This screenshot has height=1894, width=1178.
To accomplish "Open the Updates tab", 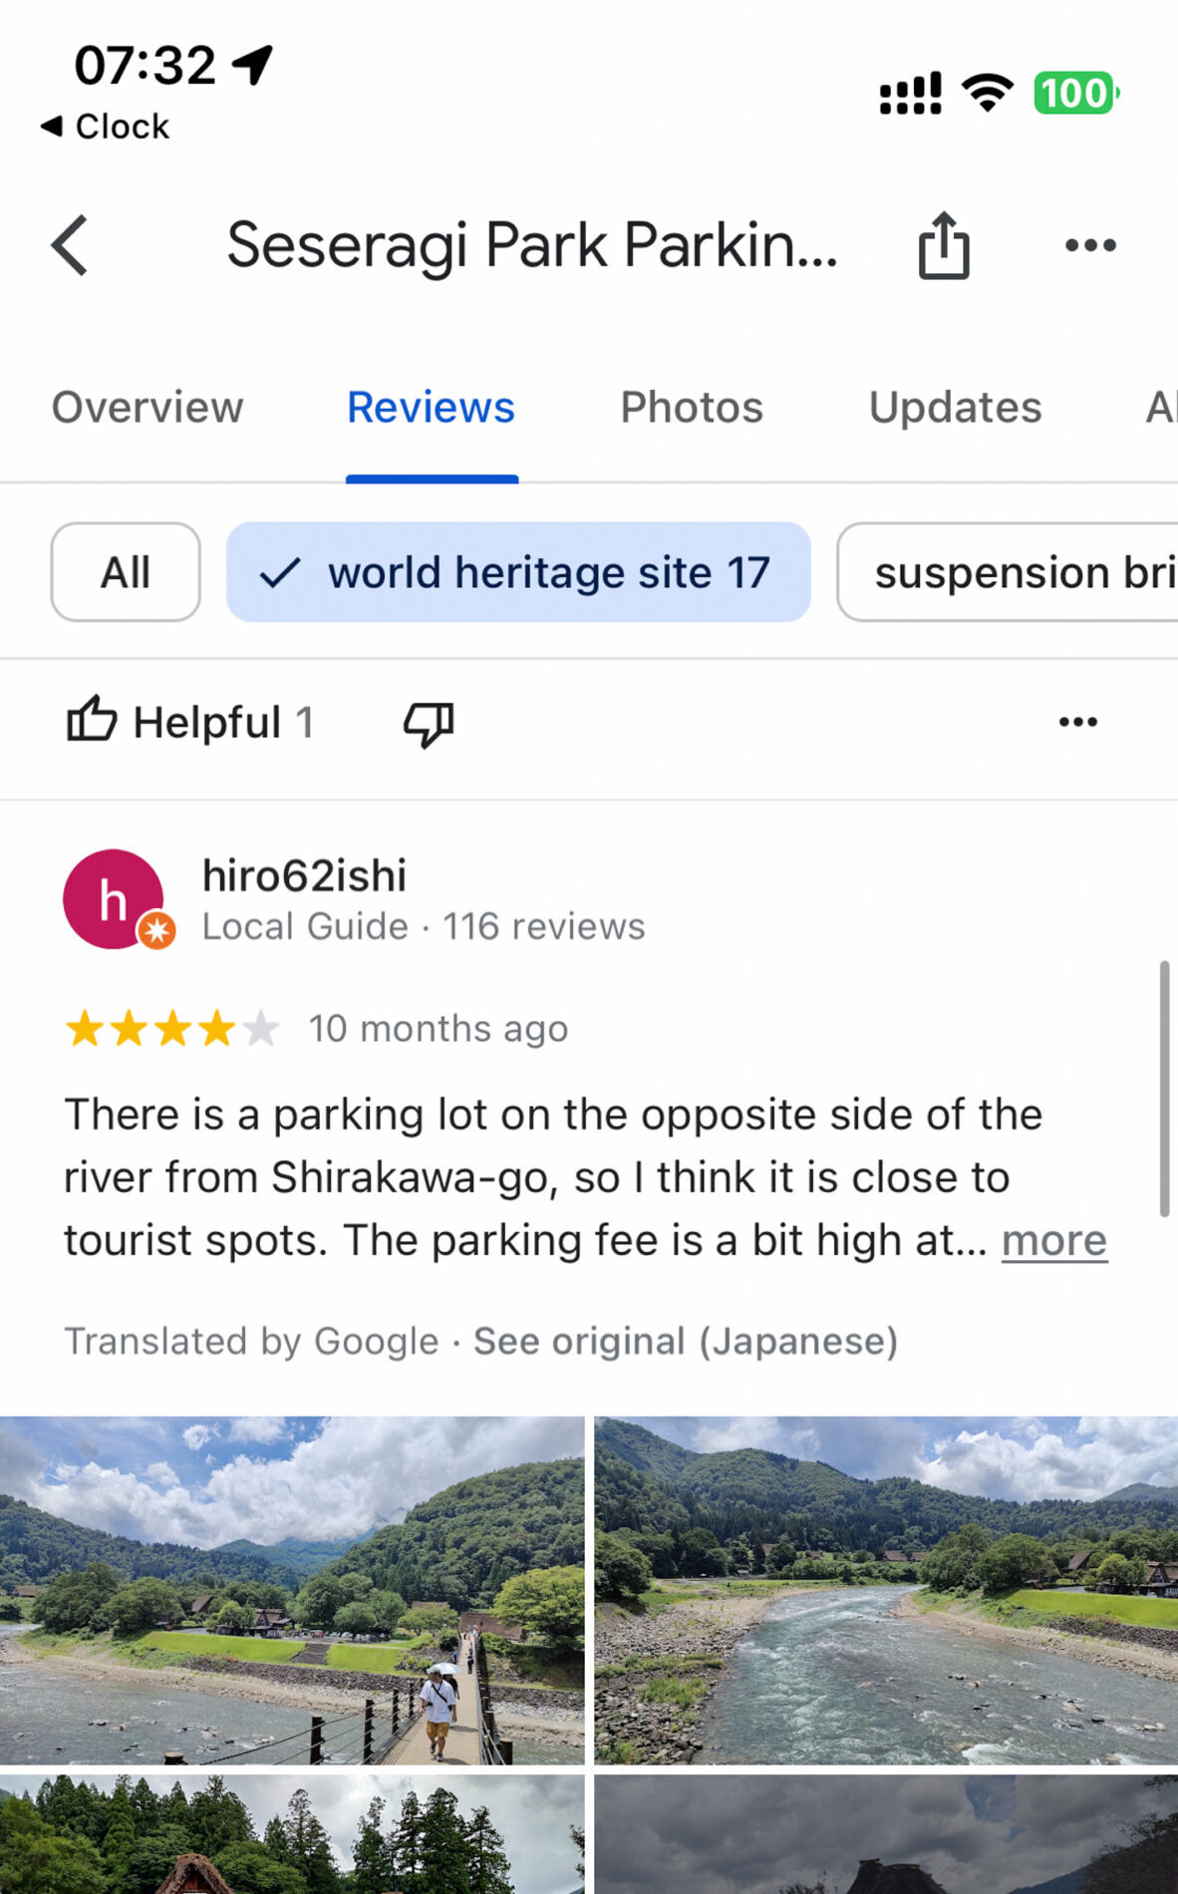I will tap(955, 408).
